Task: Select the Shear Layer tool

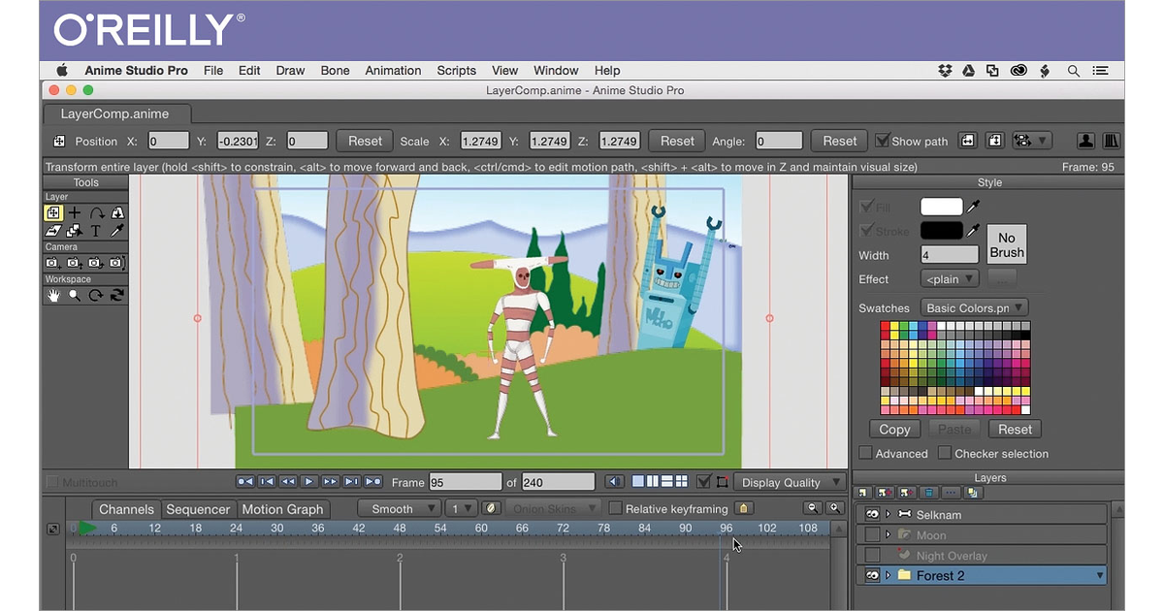Action: coord(53,231)
